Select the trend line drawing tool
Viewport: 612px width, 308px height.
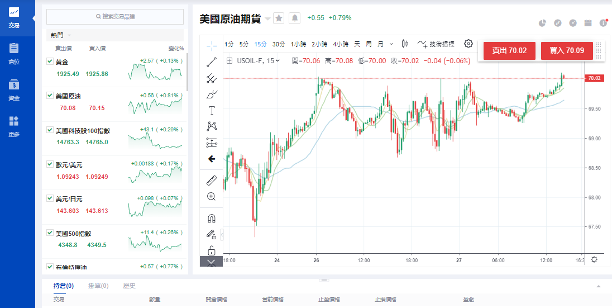point(212,62)
